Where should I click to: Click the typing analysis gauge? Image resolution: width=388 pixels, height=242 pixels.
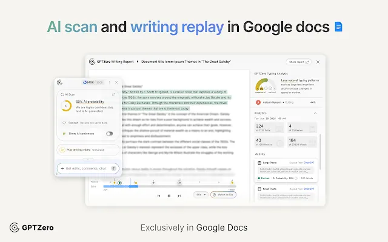click(x=266, y=85)
